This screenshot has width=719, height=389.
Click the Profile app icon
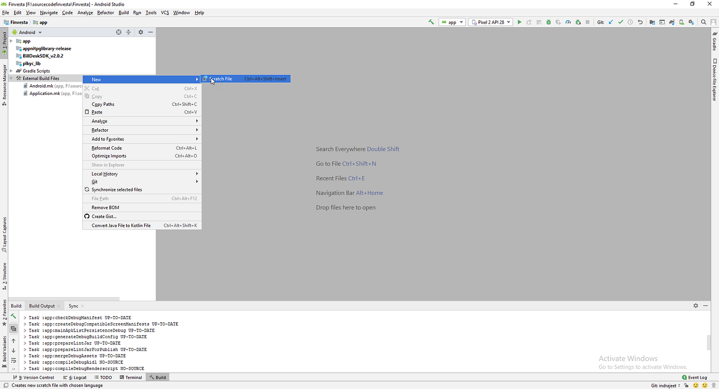click(568, 22)
